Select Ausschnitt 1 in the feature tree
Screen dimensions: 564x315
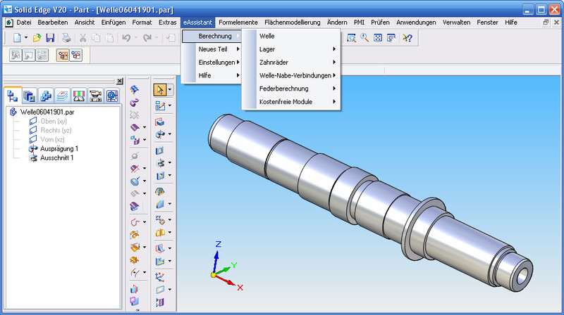pos(56,158)
